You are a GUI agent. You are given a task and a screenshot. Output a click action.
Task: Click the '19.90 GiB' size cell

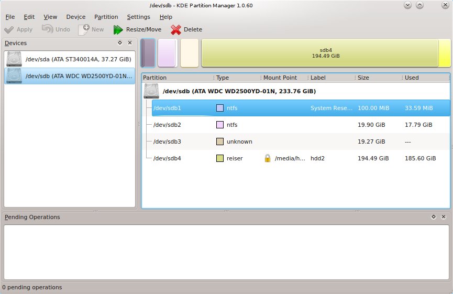pyautogui.click(x=371, y=125)
